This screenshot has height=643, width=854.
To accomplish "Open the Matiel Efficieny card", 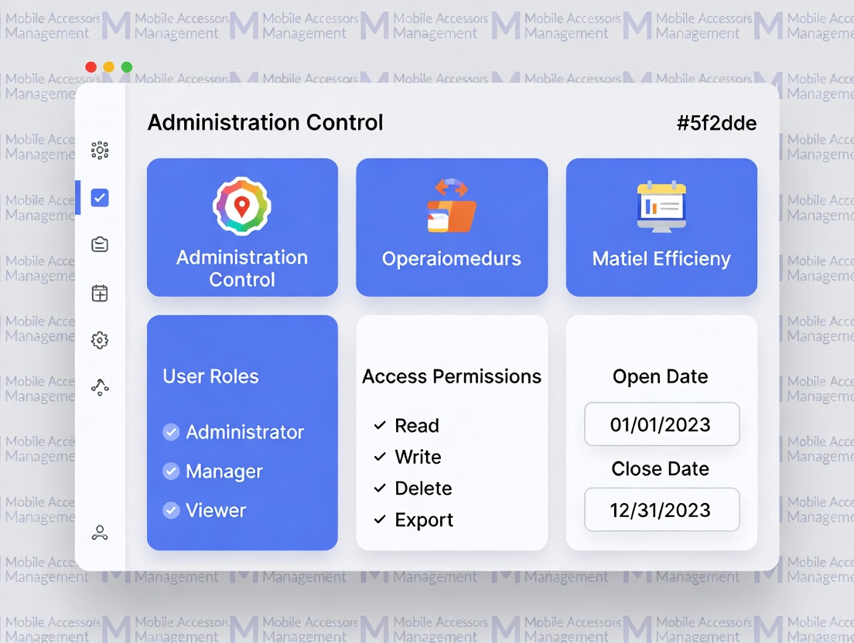I will 661,227.
